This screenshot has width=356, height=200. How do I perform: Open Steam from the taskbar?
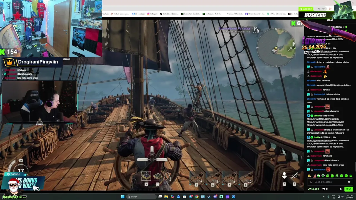point(209,197)
